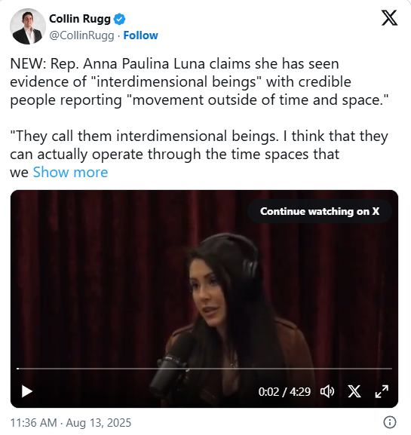Click the progress bar's starting playhead

tap(18, 369)
